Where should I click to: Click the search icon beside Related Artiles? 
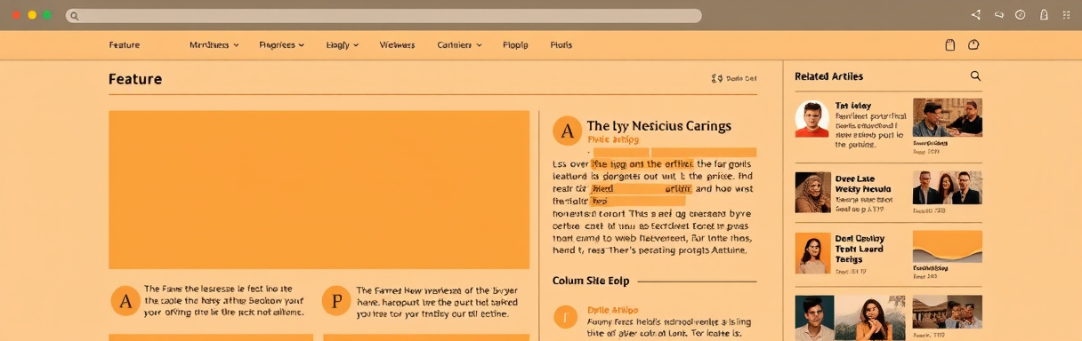coord(975,76)
